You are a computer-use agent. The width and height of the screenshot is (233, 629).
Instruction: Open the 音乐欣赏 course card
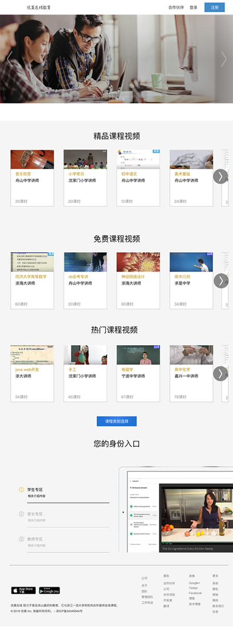pos(32,178)
